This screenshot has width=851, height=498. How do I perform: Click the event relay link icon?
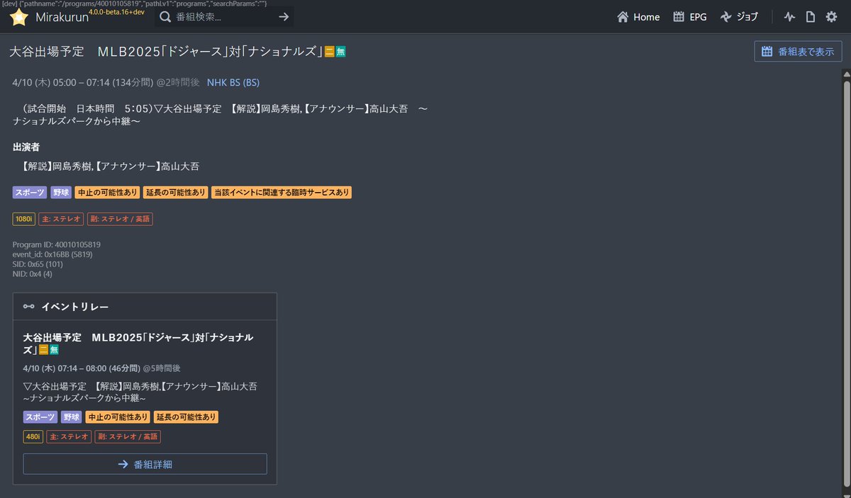(28, 307)
